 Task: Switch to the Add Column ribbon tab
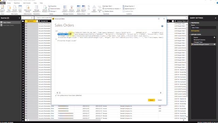(27, 3)
